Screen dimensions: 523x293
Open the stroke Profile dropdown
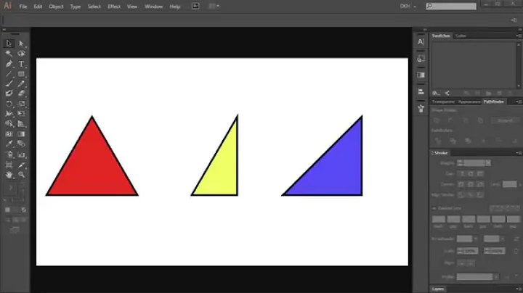pyautogui.click(x=496, y=277)
